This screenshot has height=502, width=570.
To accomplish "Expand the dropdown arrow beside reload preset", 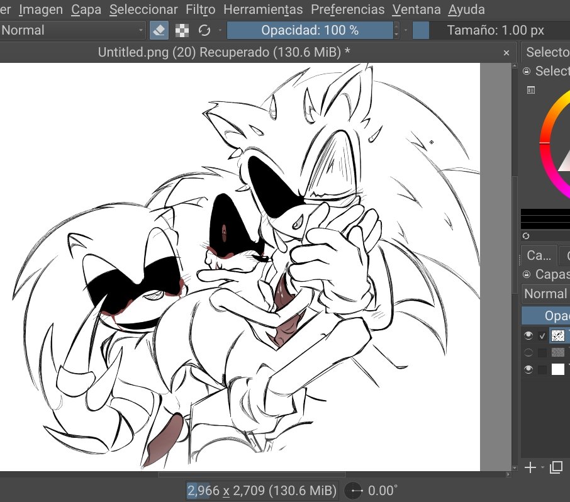I will coord(220,30).
